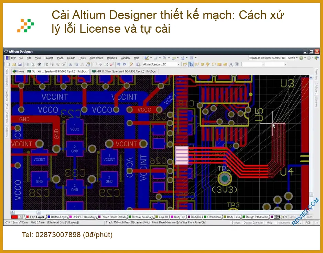
Task: Click the horizontal scrollbar left arrow
Action: point(13,212)
